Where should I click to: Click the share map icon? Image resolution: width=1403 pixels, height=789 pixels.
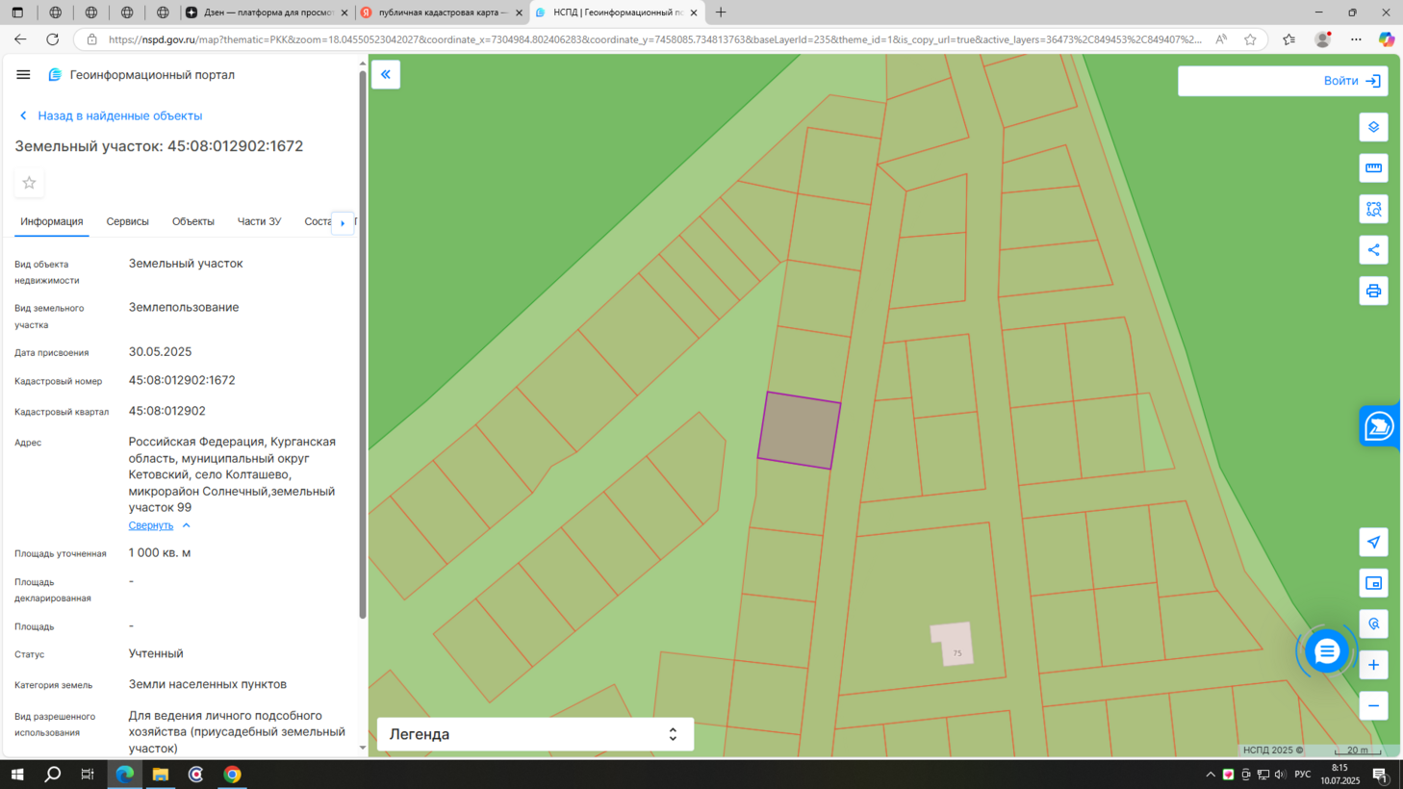pos(1373,250)
